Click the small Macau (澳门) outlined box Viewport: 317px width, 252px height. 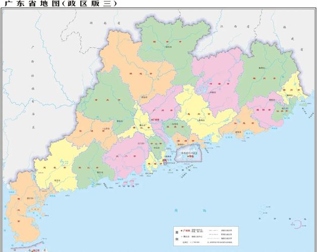(165, 161)
